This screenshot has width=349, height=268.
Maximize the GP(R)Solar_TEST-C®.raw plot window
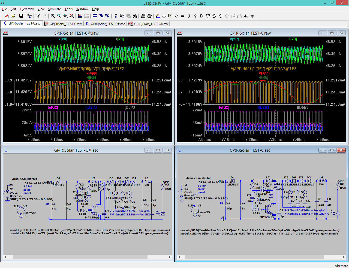tap(158, 33)
